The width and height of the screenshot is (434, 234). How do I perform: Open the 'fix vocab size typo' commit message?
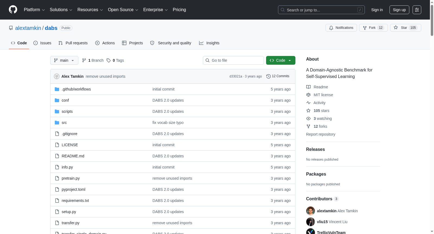click(168, 123)
